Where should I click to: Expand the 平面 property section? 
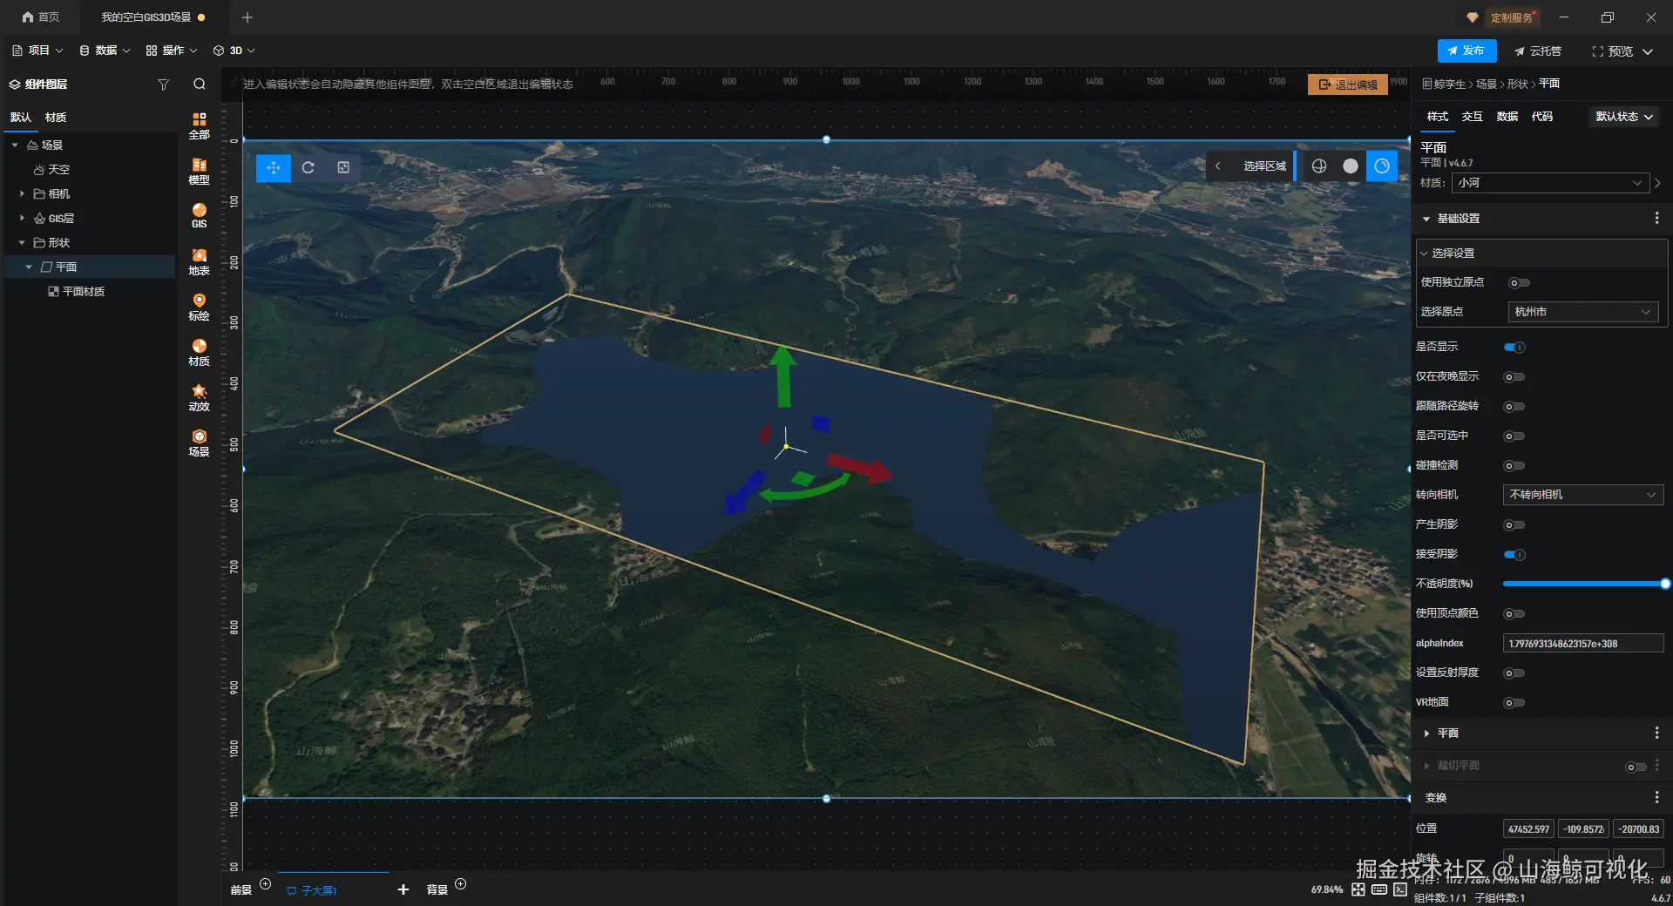coord(1426,734)
